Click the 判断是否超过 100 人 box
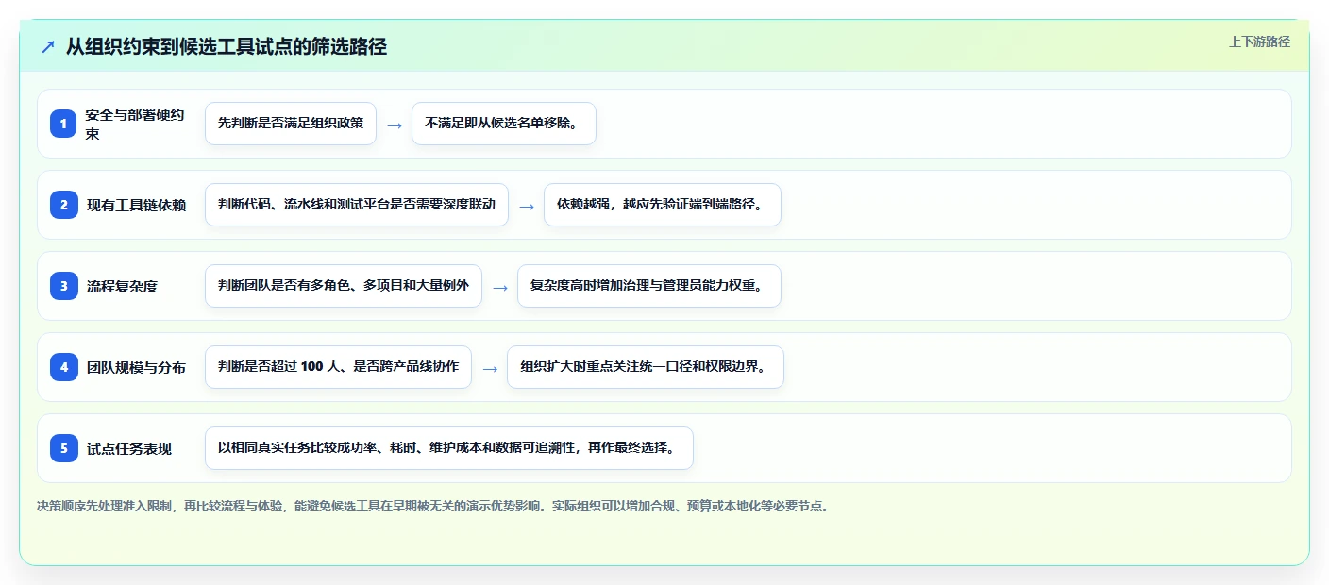Screen dimensions: 1329x585 [x=338, y=367]
